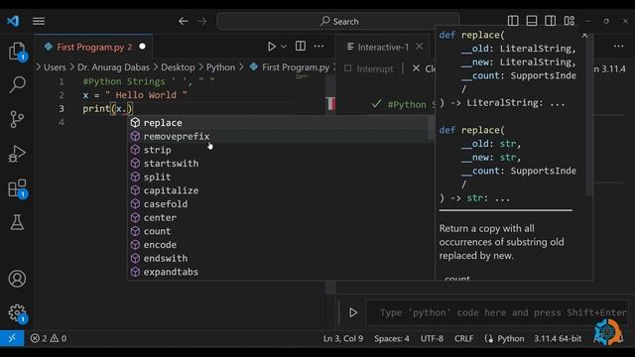The image size is (635, 357).
Task: Run Python file with play button
Action: pyautogui.click(x=272, y=47)
